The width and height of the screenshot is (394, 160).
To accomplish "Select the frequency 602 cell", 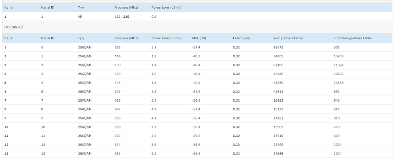I will pyautogui.click(x=117, y=91).
